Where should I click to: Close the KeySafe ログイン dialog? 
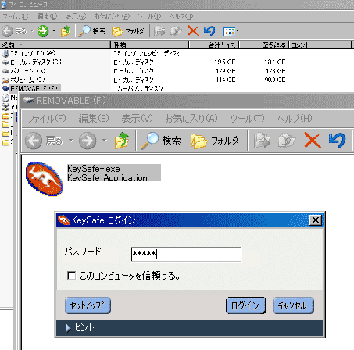tap(316, 220)
